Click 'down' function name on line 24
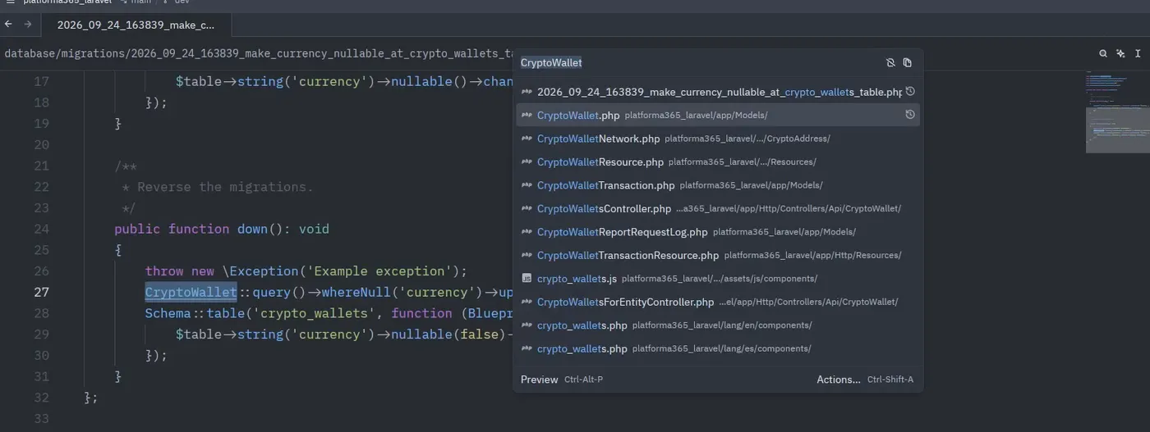This screenshot has width=1150, height=432. click(x=252, y=229)
